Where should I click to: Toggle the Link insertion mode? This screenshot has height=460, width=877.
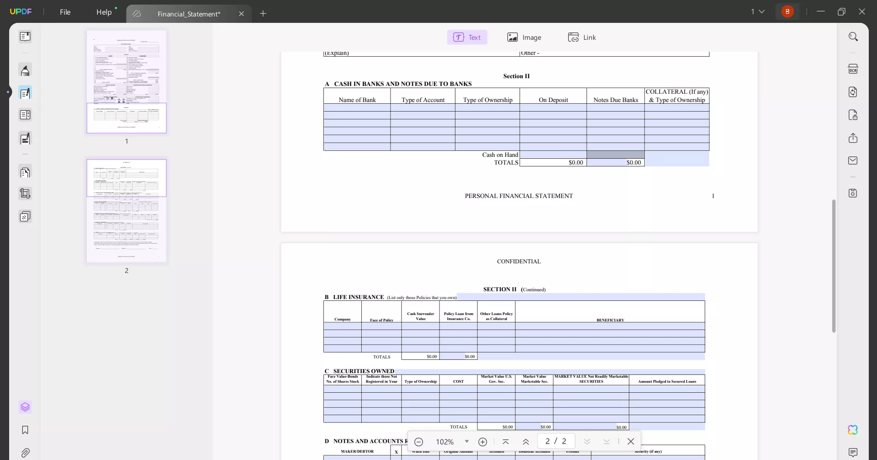[x=582, y=37]
